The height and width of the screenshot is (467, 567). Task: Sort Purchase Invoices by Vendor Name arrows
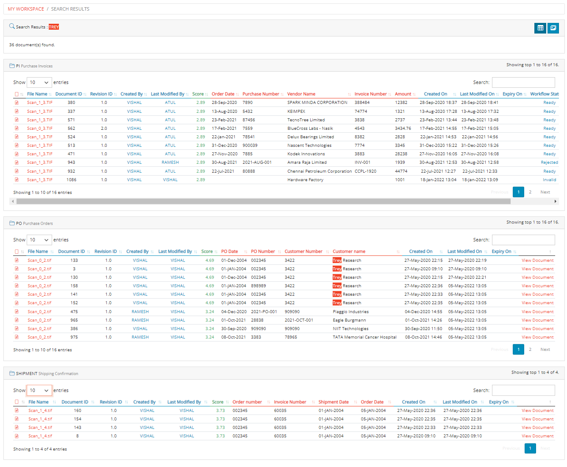349,94
